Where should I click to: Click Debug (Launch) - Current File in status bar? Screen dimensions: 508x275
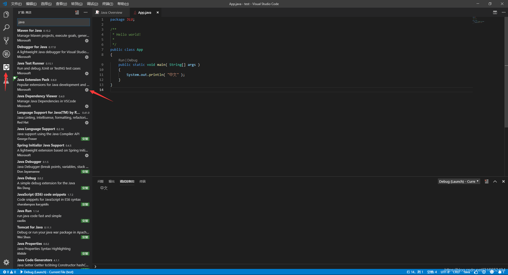(47, 272)
